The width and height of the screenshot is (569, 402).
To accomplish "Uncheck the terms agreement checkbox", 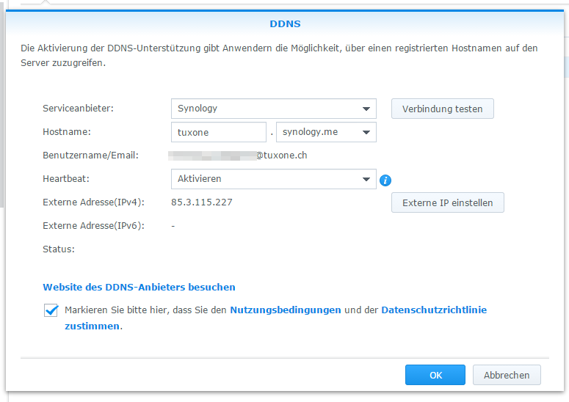I will click(51, 310).
